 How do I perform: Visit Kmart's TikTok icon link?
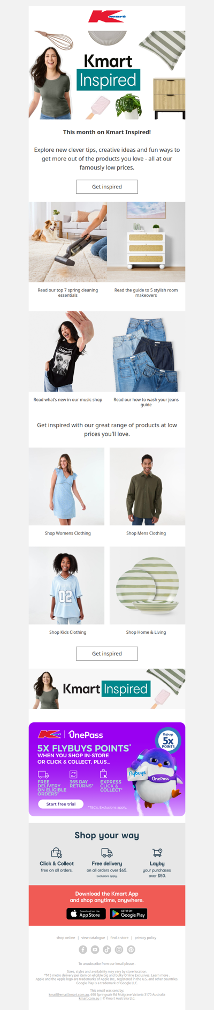(x=107, y=949)
